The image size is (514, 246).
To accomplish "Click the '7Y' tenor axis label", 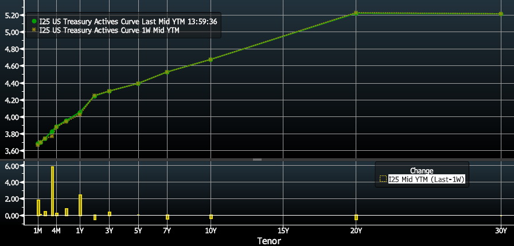I will tap(167, 231).
